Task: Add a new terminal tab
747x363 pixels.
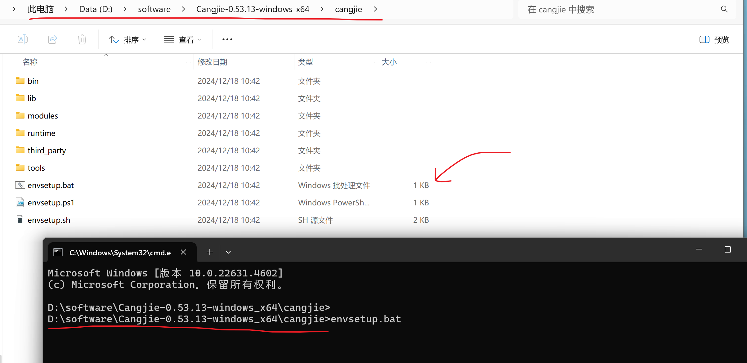Action: (x=210, y=252)
